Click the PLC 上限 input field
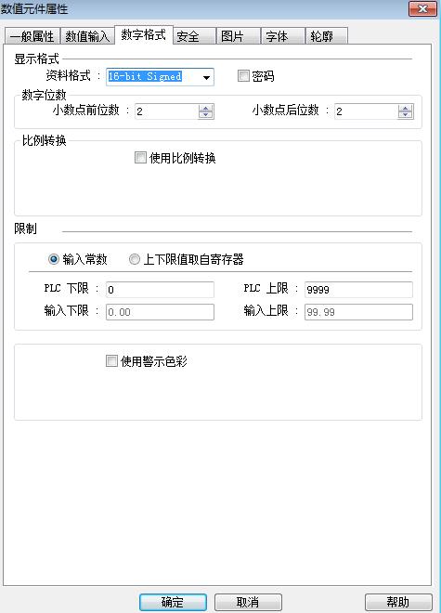The width and height of the screenshot is (441, 613). (x=358, y=290)
